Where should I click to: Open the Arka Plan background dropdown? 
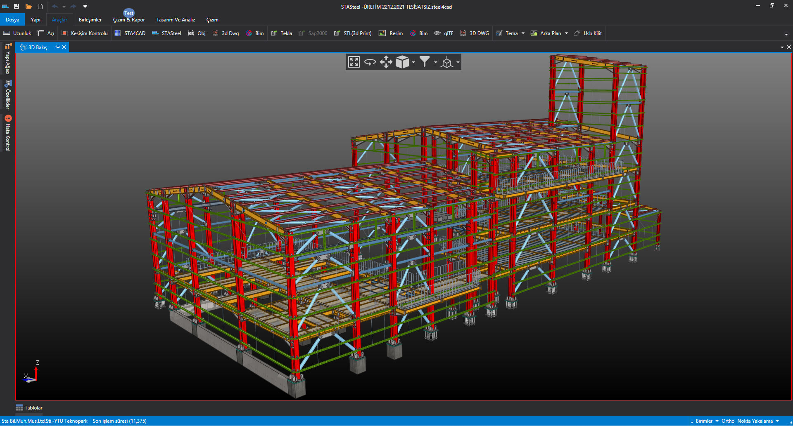(566, 33)
